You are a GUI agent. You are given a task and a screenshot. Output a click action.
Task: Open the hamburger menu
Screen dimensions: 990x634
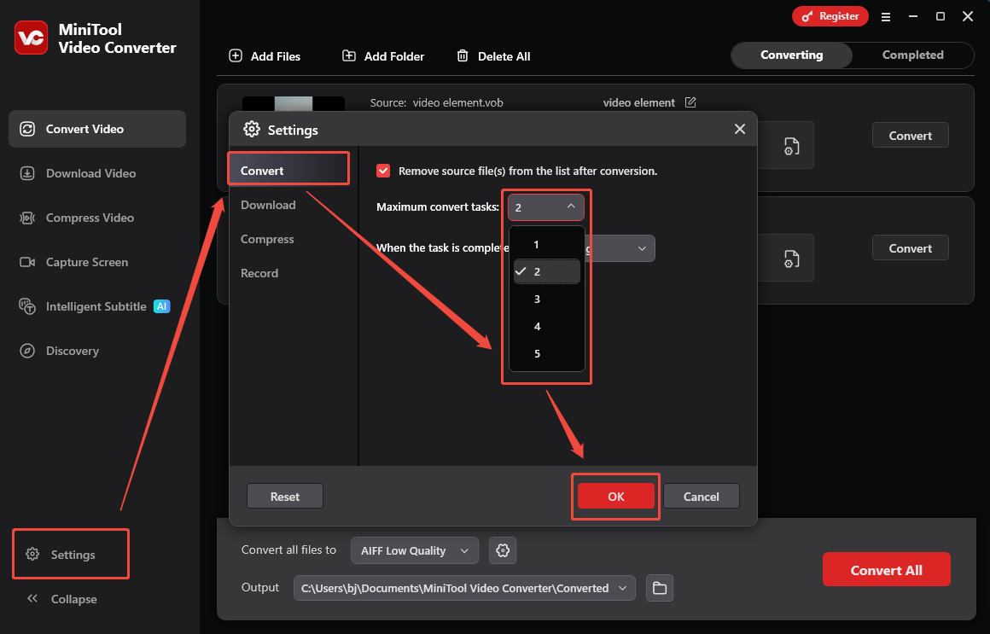tap(886, 16)
